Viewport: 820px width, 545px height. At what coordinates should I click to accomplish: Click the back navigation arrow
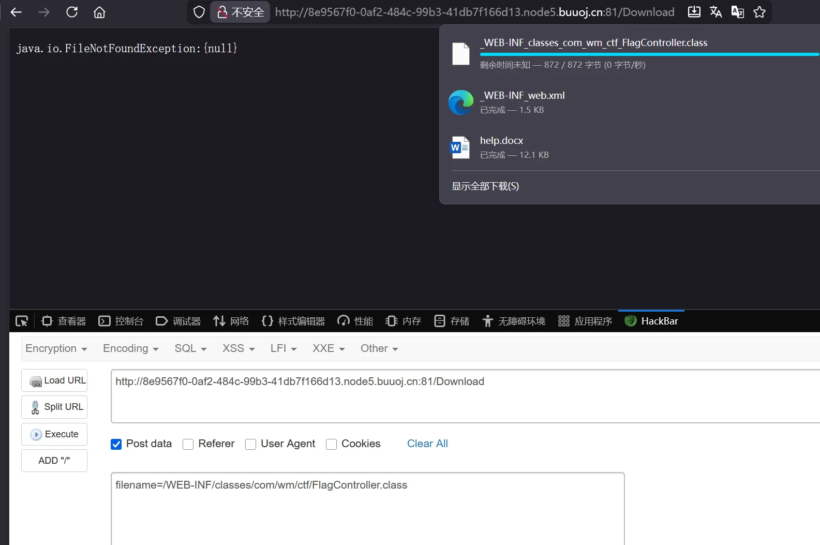coord(16,12)
